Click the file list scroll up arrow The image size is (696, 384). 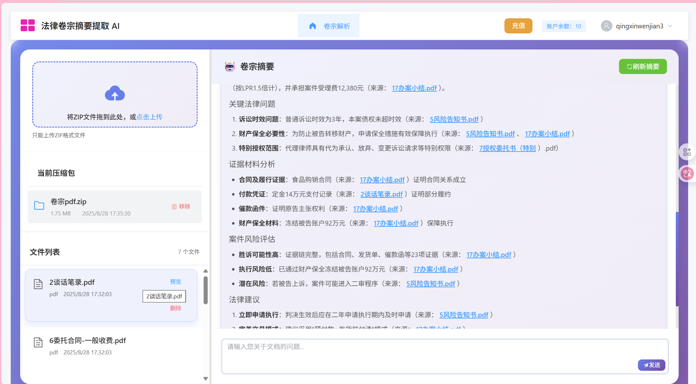tap(205, 271)
